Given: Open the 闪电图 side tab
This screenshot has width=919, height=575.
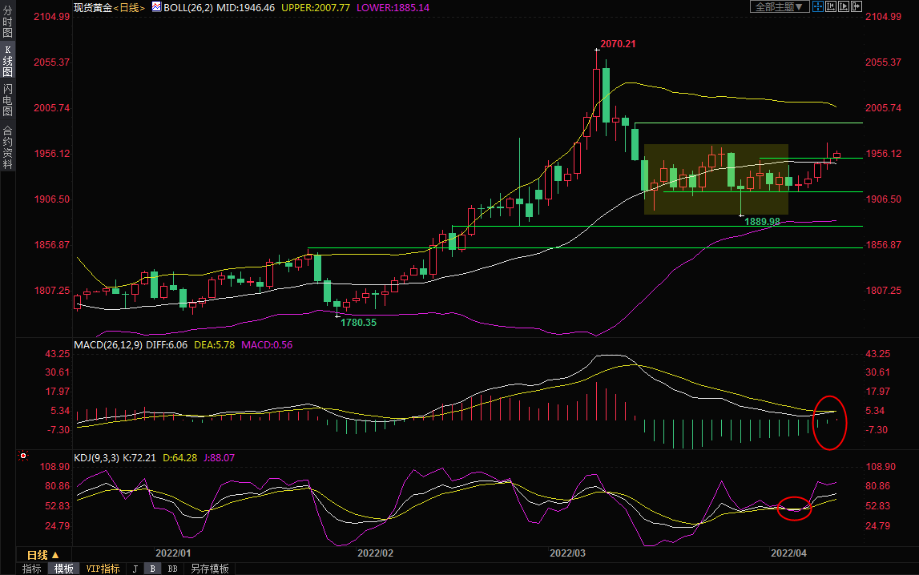Looking at the screenshot, I should coord(7,100).
